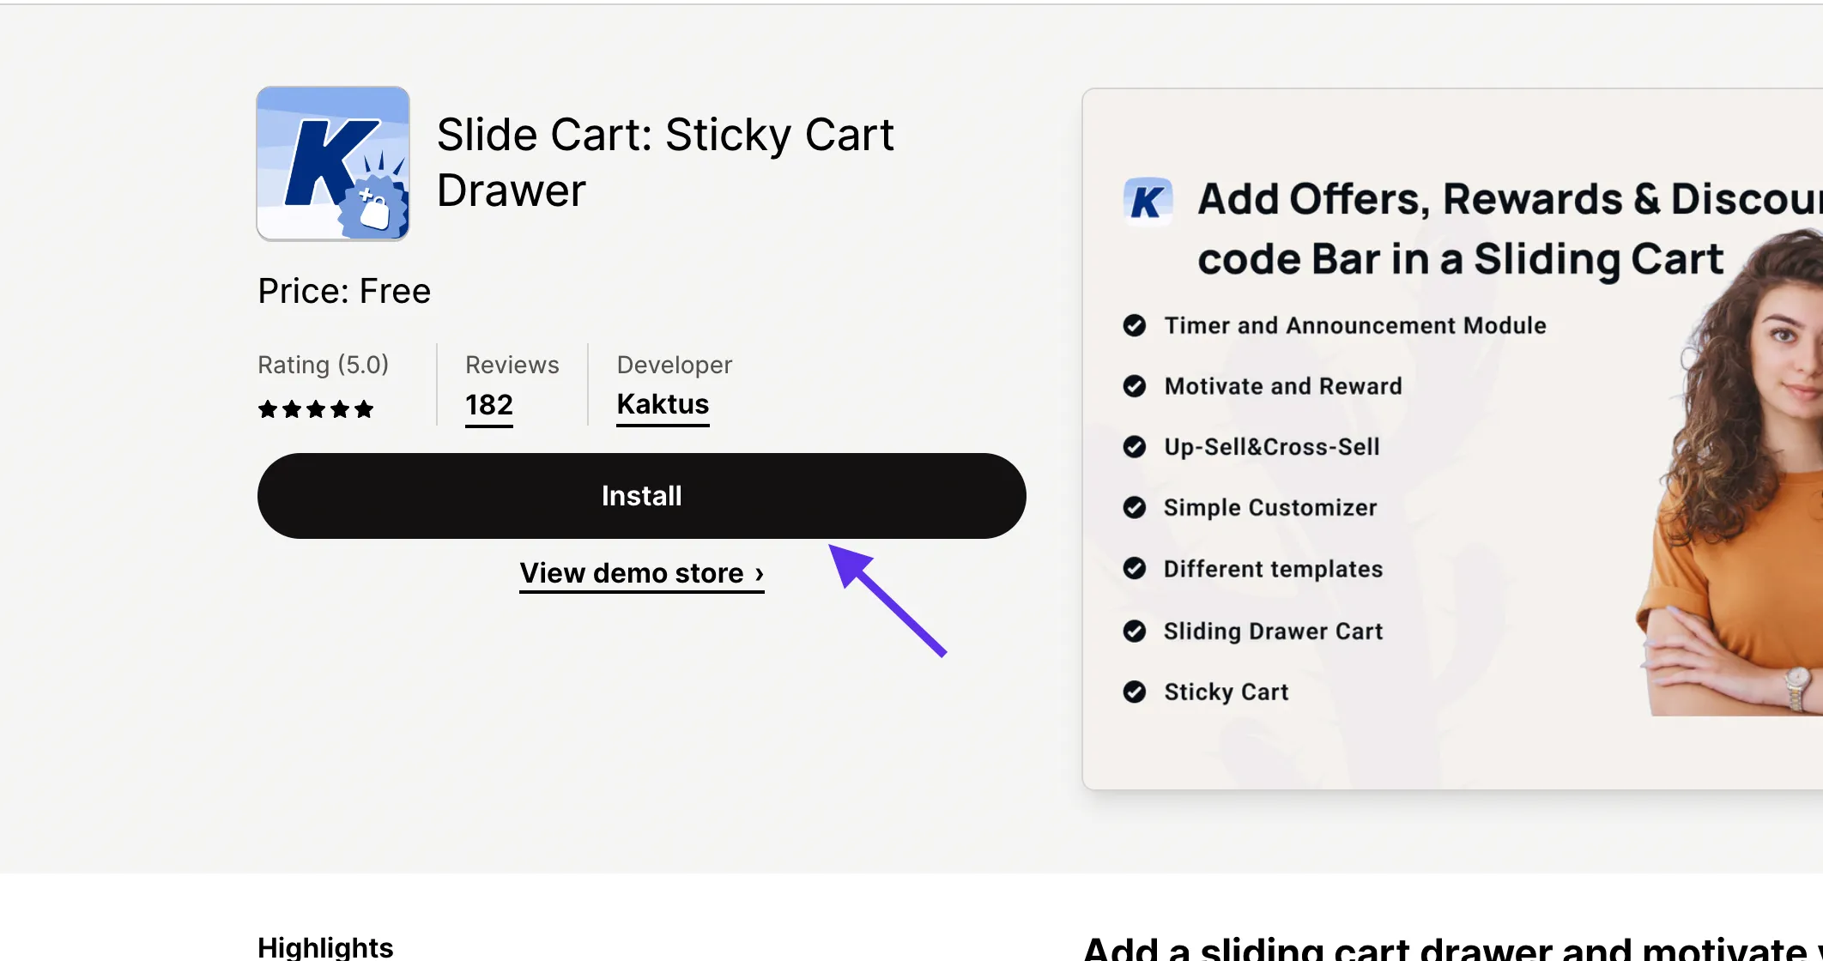Click the Install button

point(641,495)
